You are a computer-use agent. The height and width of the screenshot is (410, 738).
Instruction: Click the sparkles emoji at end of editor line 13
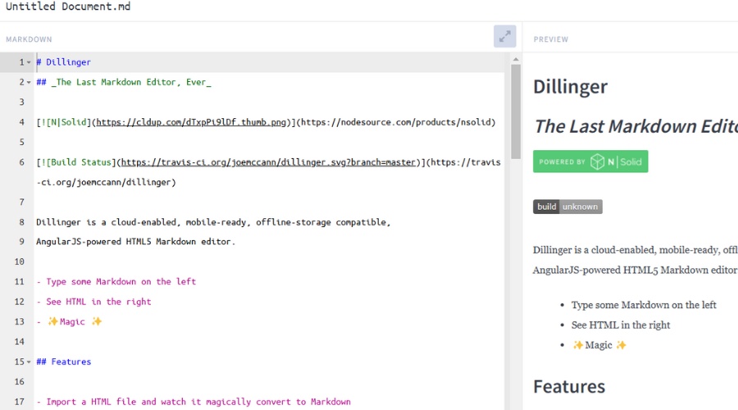click(97, 321)
